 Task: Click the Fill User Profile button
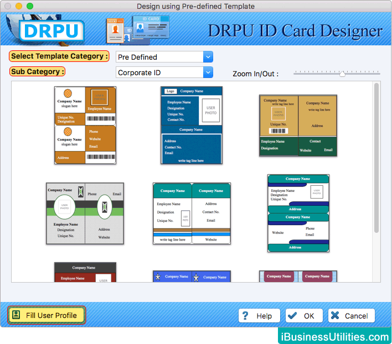pyautogui.click(x=47, y=315)
